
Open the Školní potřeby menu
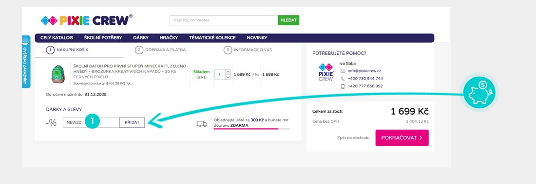pos(103,38)
